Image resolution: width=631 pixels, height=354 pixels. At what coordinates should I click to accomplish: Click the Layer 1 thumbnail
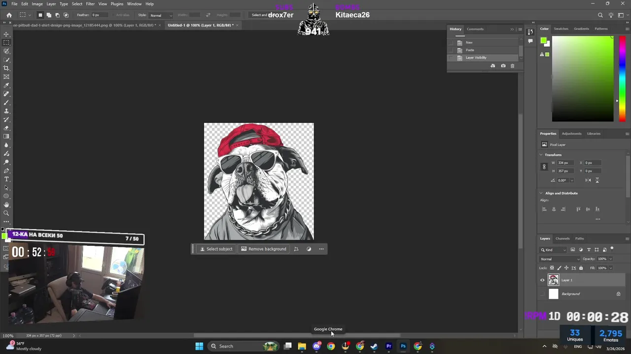pos(554,280)
